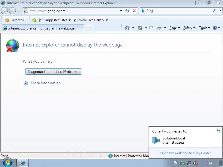The image size is (223, 167).
Task: Select collabnet.local network entry
Action: click(x=186, y=140)
